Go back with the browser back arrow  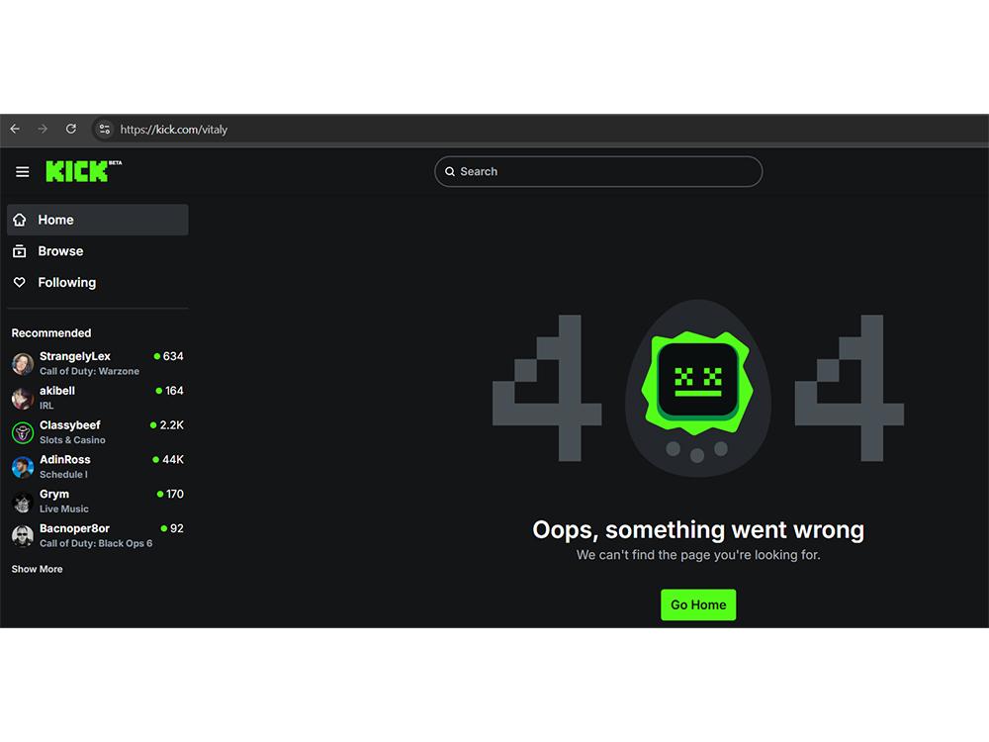(x=15, y=129)
